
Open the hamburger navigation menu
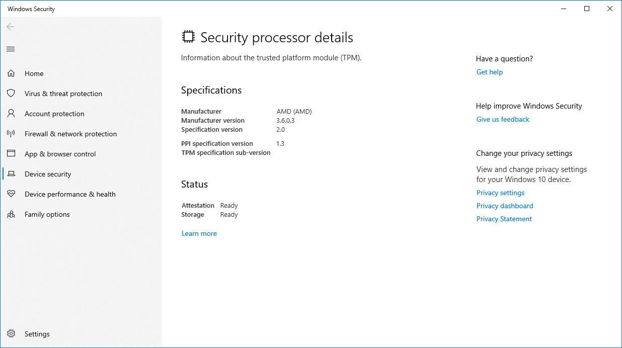point(11,49)
